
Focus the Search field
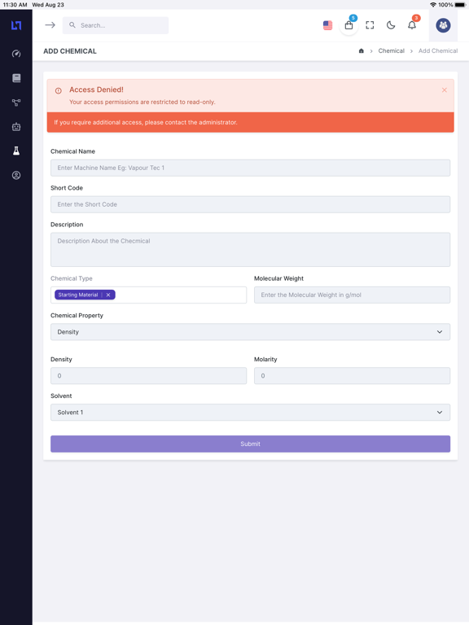coord(116,25)
